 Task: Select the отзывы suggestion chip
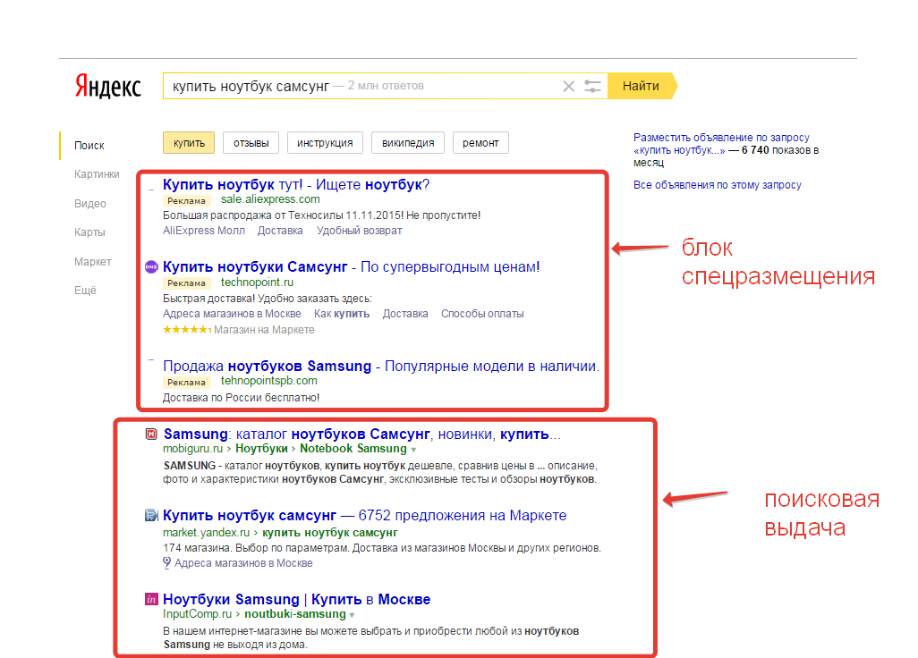[251, 143]
